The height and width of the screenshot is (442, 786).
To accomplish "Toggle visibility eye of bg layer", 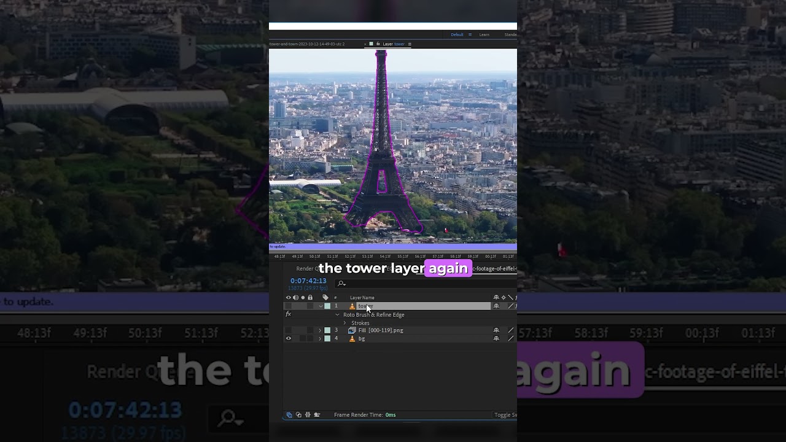I will pos(289,338).
